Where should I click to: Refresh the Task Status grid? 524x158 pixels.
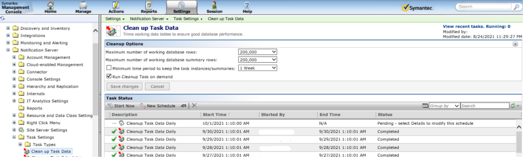(513, 106)
